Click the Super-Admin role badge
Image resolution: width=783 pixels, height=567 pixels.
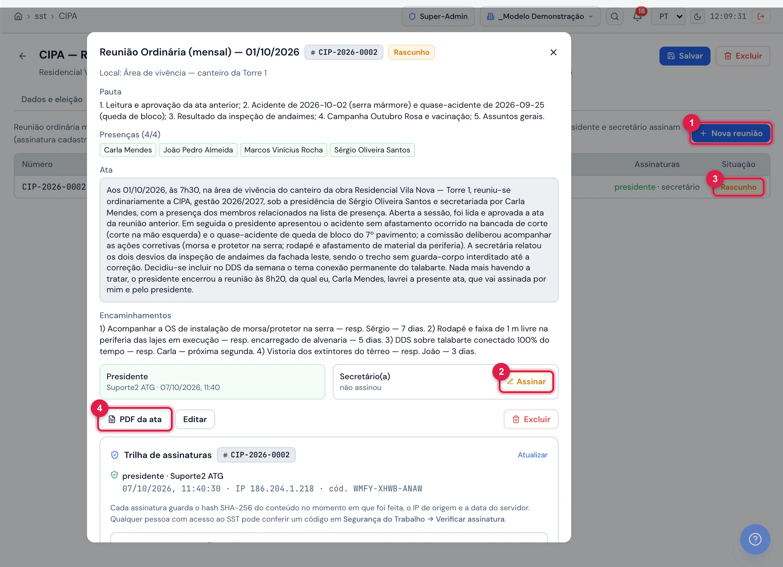tap(438, 16)
